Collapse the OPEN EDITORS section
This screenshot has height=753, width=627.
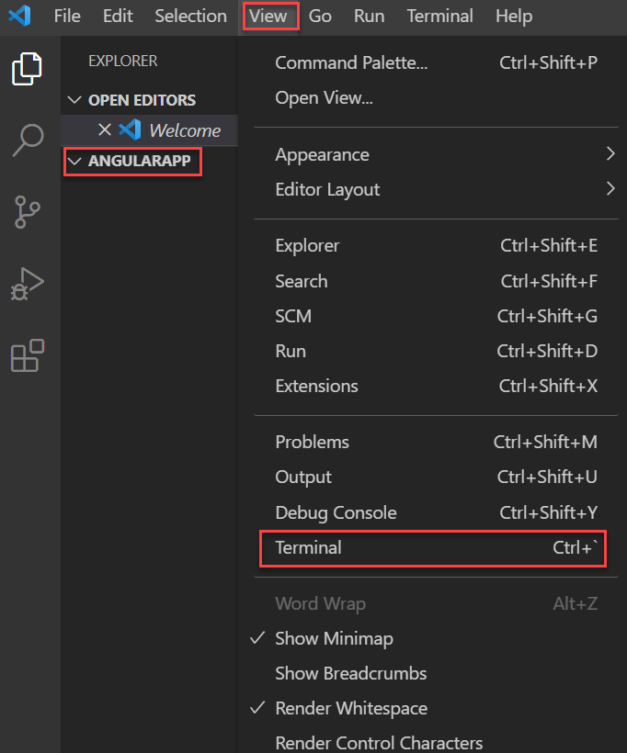(x=75, y=99)
